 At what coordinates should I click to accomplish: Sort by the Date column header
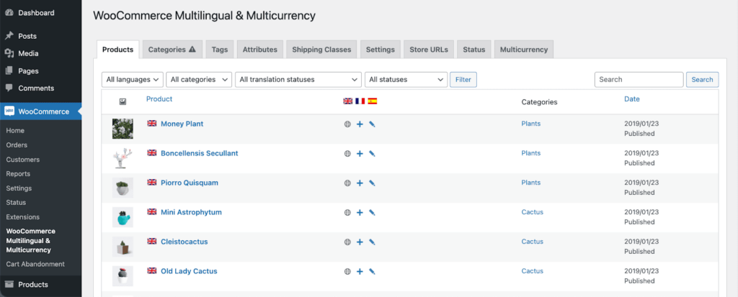631,99
